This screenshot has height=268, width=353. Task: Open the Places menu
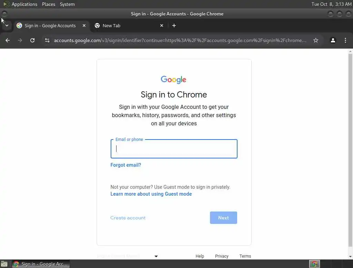click(x=48, y=4)
